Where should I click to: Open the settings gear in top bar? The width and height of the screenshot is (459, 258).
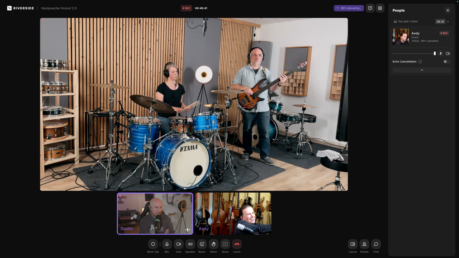pyautogui.click(x=380, y=8)
